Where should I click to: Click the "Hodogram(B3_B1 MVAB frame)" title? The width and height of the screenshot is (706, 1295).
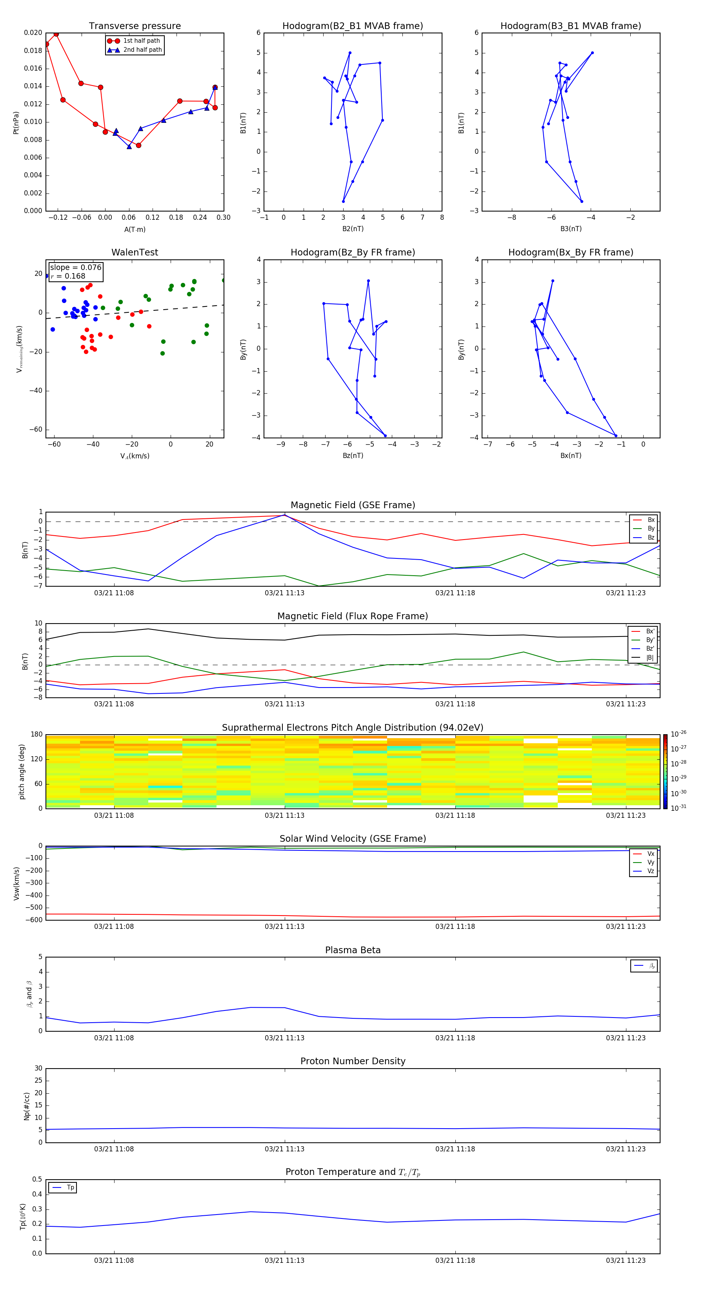pos(571,26)
